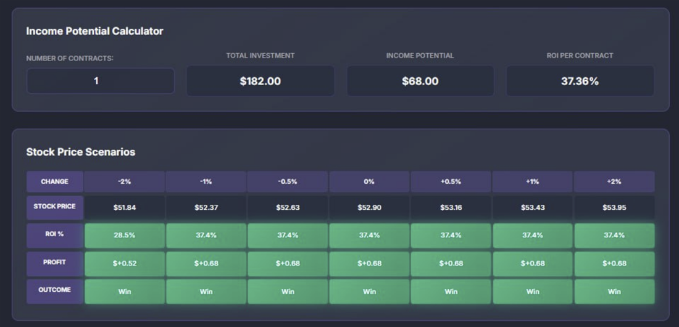This screenshot has width=679, height=327.
Task: Click the CHANGE row label
Action: pos(54,181)
